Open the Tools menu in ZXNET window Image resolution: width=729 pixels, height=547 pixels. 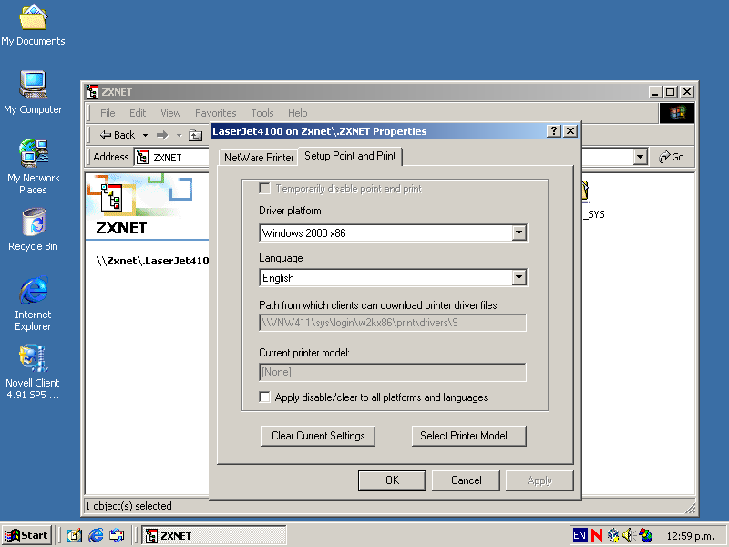point(262,113)
